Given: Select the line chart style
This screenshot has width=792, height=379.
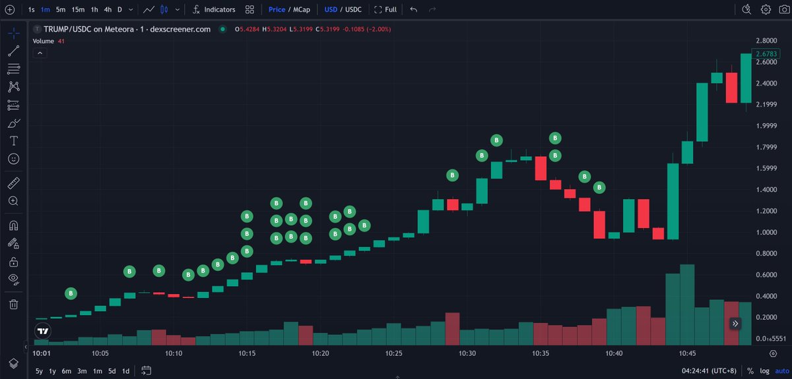Looking at the screenshot, I should (149, 10).
